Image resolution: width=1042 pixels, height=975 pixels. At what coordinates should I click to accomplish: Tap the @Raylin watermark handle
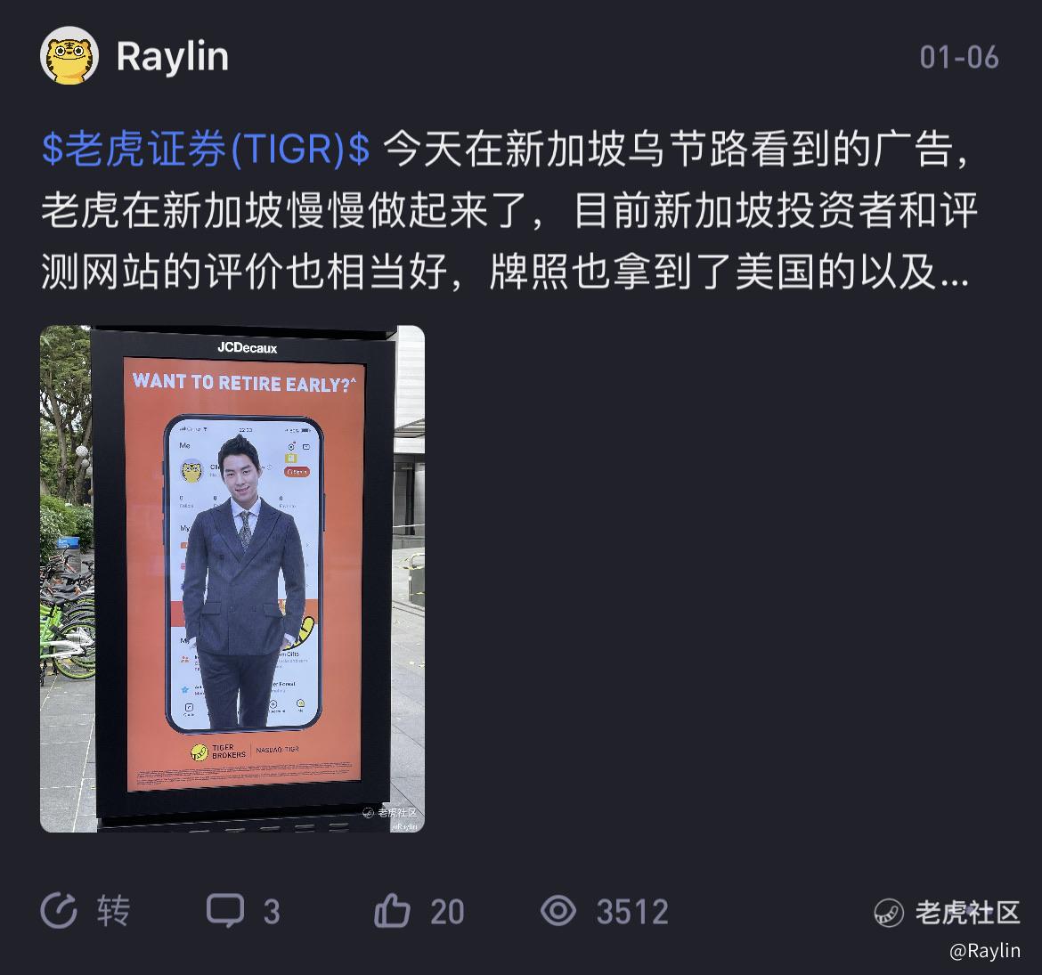point(985,950)
